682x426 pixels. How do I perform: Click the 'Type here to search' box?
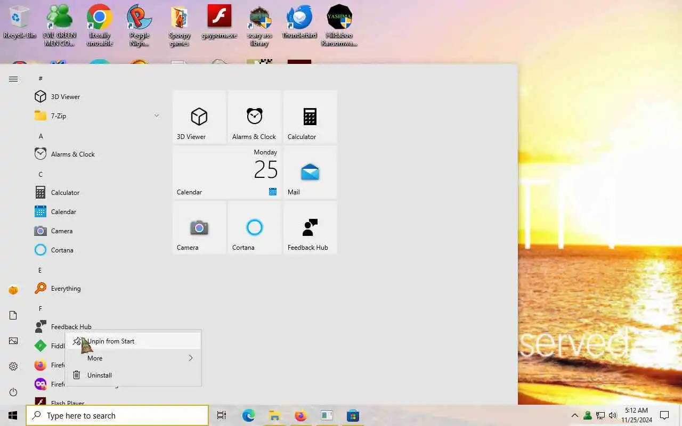117,415
